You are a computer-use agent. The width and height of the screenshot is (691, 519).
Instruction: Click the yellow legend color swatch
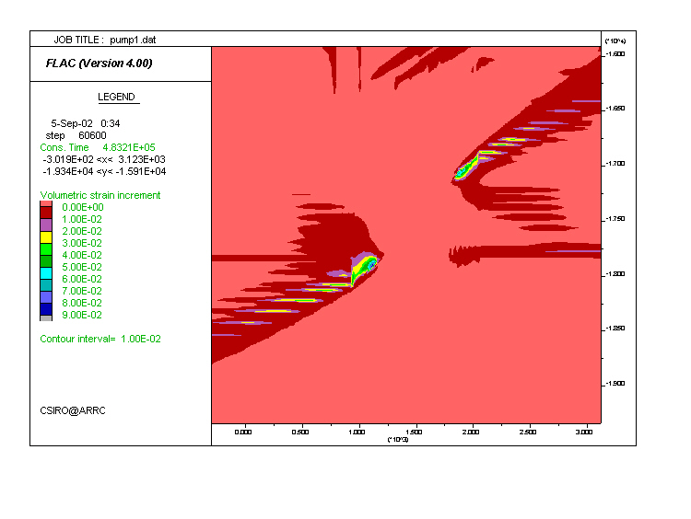click(x=46, y=236)
